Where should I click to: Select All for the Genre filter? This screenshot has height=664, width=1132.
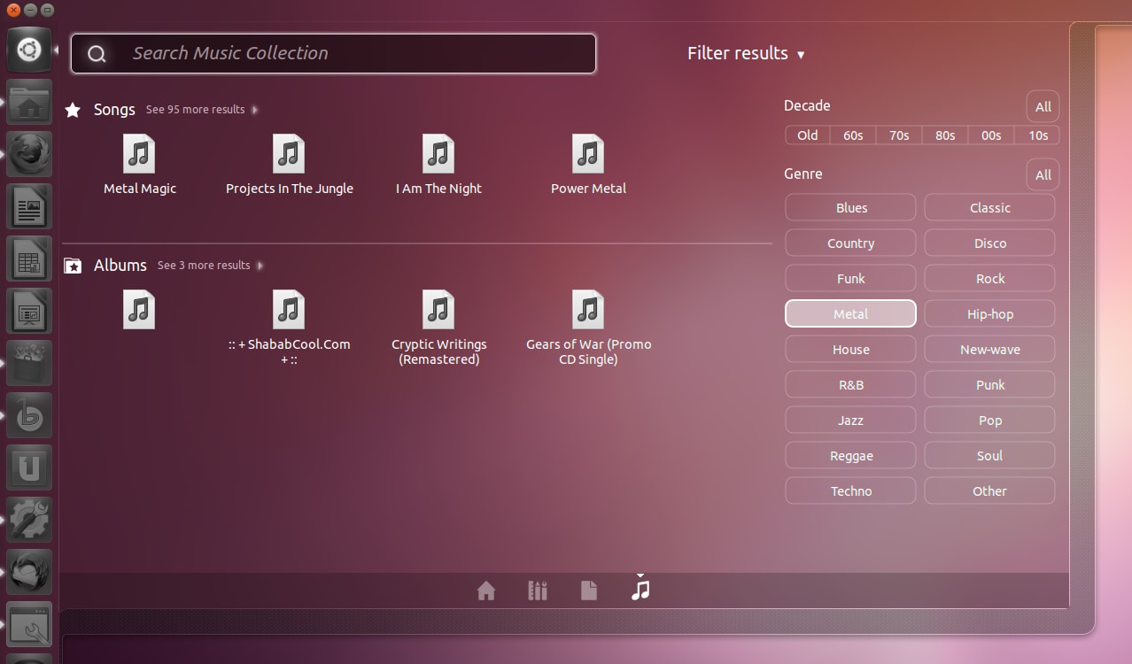pos(1043,174)
